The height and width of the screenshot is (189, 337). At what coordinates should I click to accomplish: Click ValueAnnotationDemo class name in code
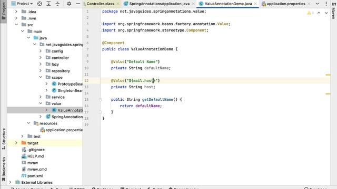click(x=152, y=49)
